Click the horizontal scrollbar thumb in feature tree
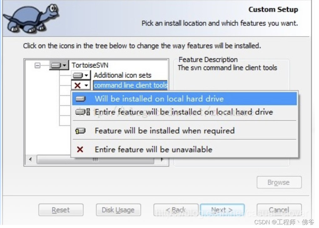This screenshot has width=319, height=228. pyautogui.click(x=95, y=159)
